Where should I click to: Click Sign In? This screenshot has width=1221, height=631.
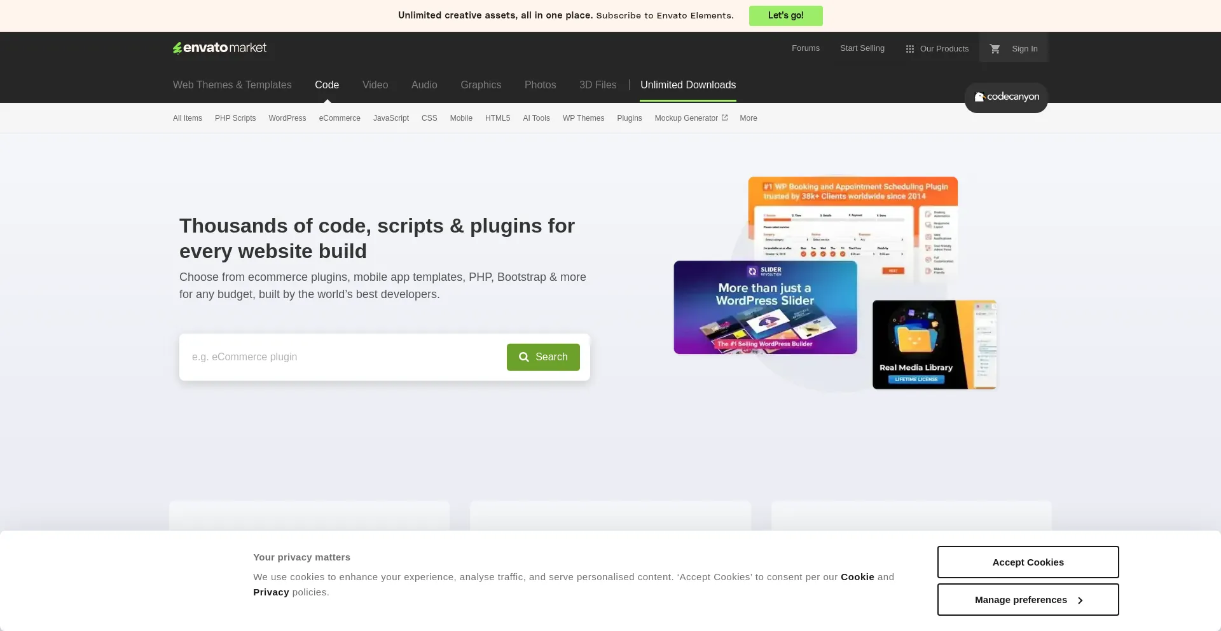[1024, 48]
